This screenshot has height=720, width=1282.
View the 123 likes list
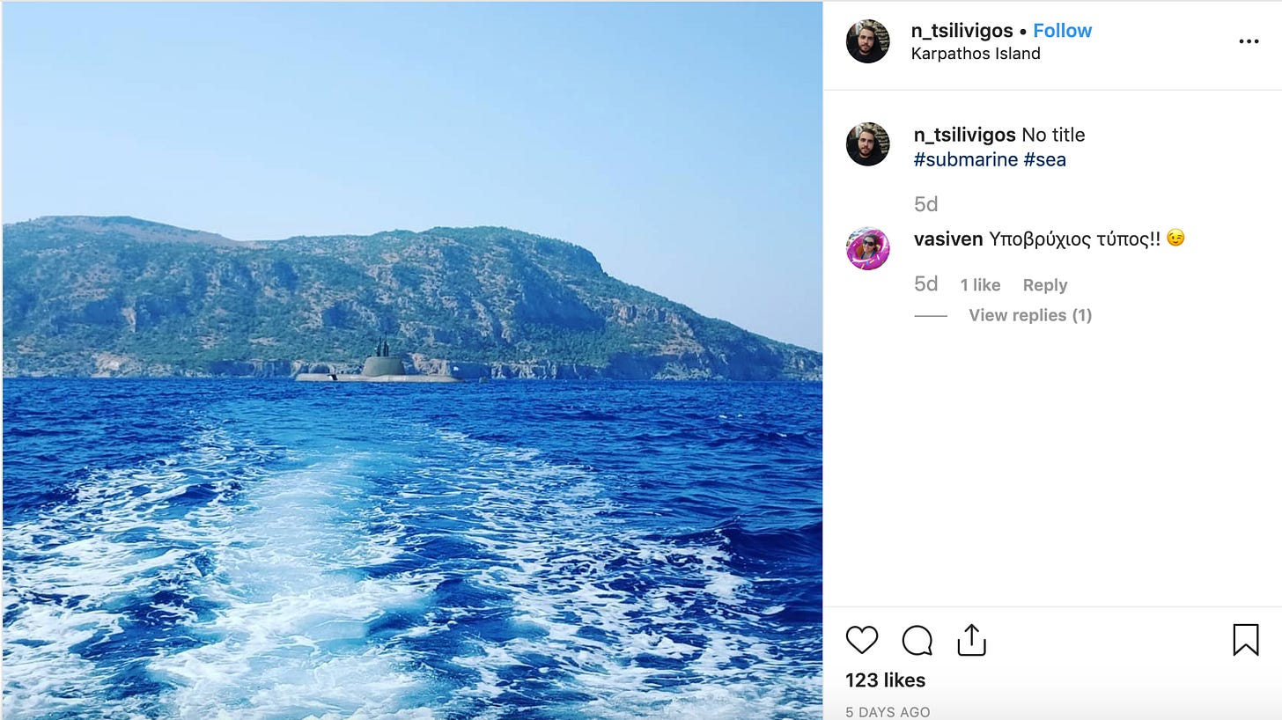(885, 680)
